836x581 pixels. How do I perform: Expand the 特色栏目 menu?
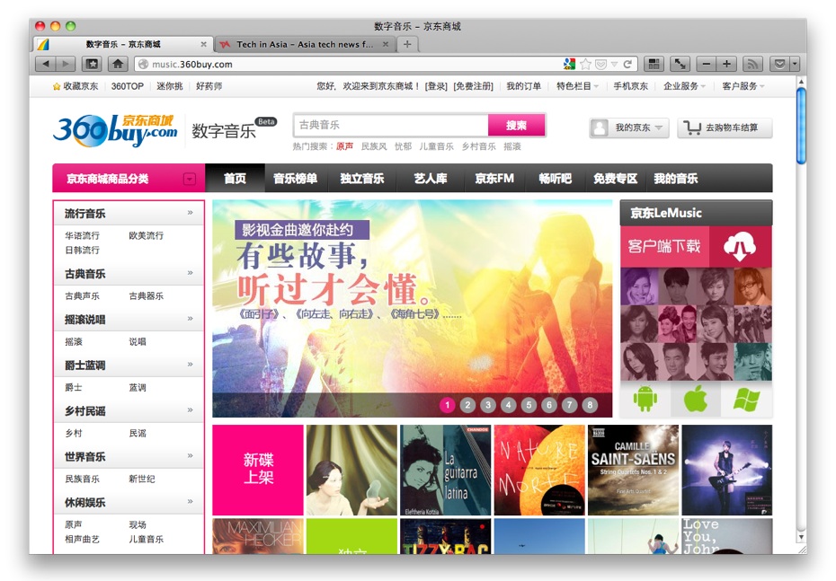click(577, 86)
